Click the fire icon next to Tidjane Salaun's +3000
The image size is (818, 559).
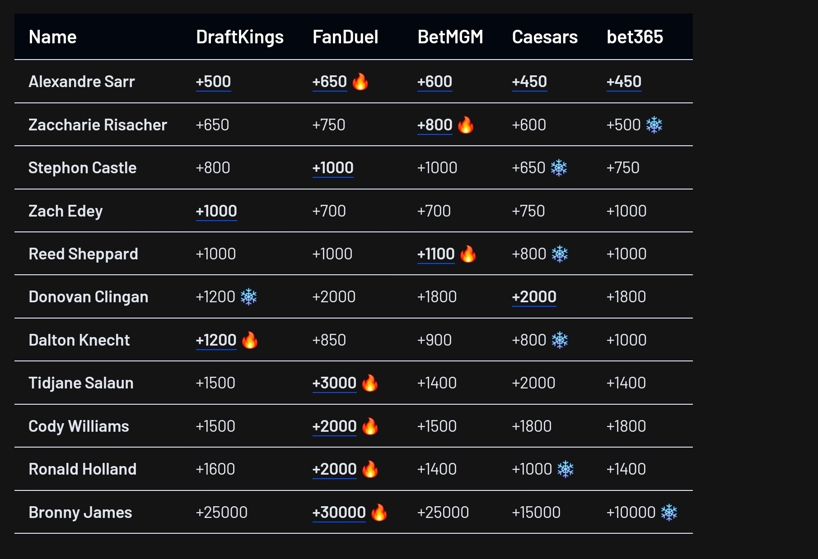(x=370, y=383)
